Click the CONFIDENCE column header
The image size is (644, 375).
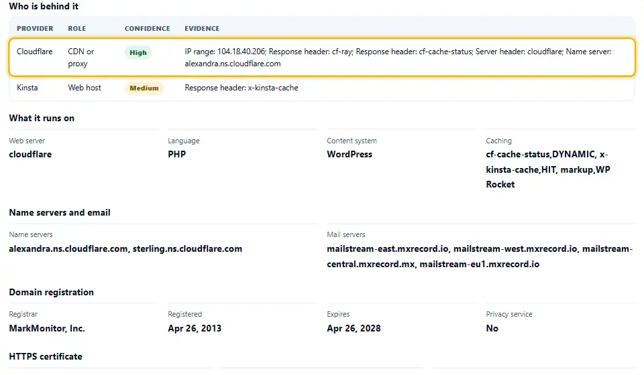pos(147,28)
